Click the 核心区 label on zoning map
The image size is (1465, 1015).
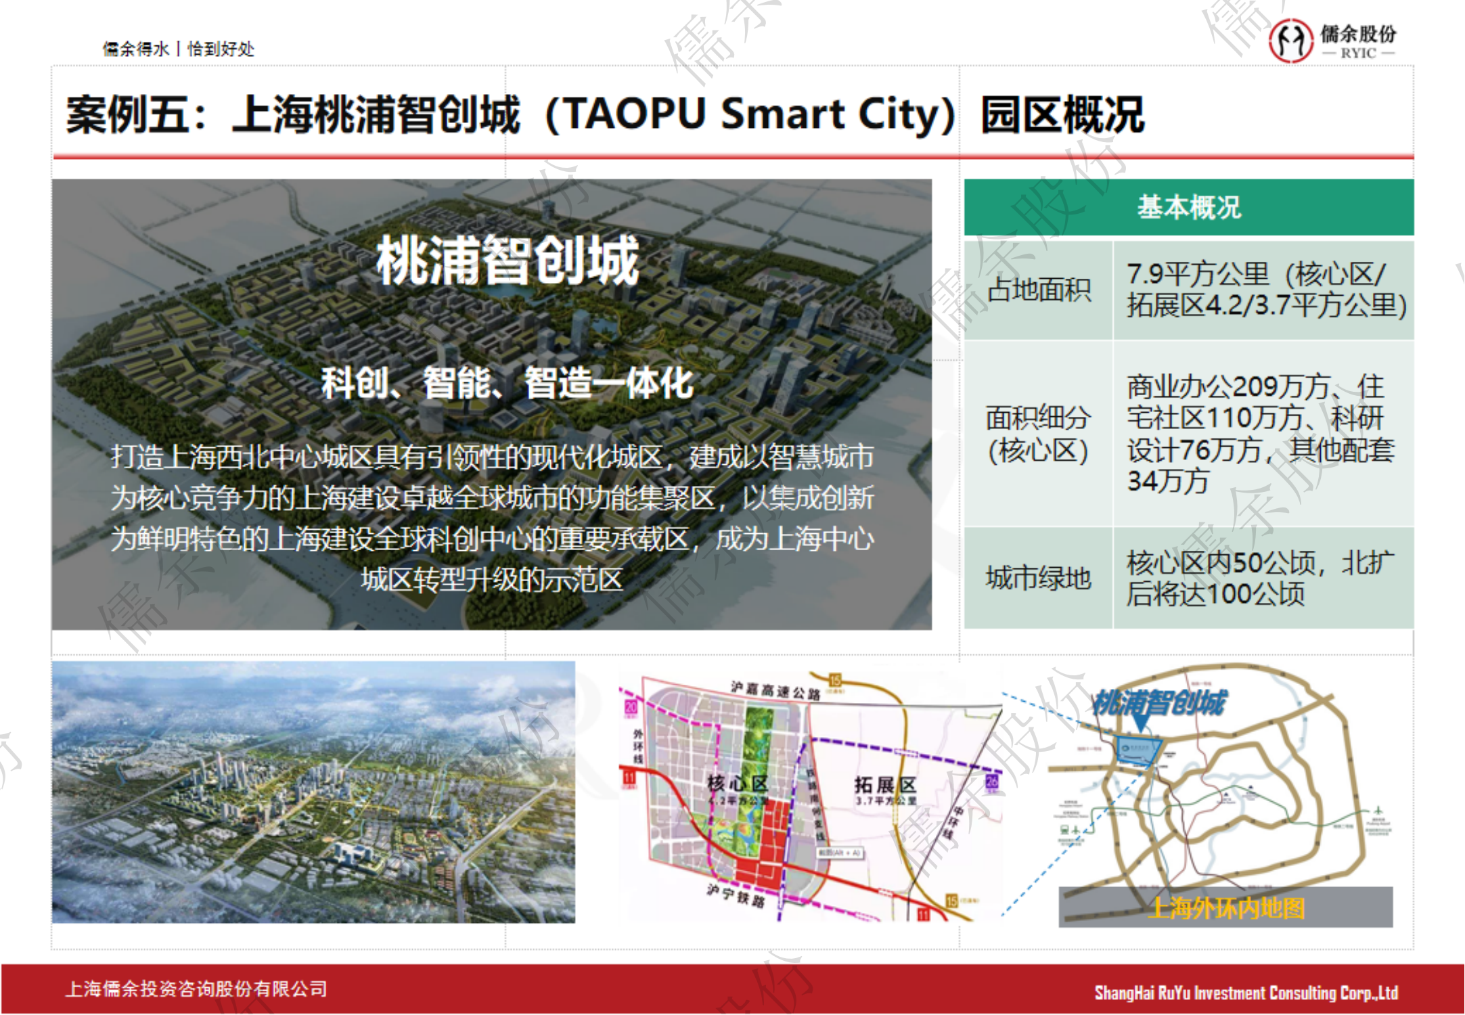737,784
